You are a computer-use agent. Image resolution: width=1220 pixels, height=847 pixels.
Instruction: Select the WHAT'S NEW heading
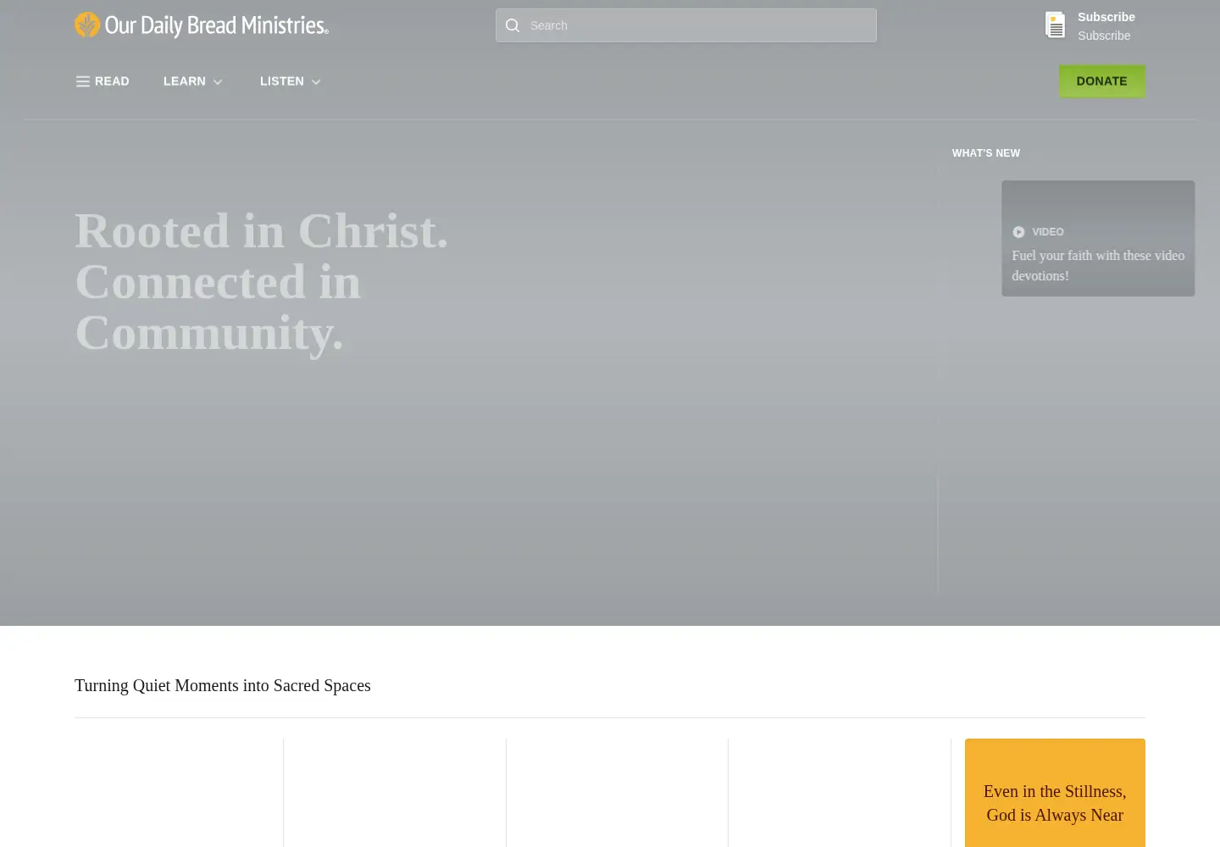pyautogui.click(x=986, y=153)
